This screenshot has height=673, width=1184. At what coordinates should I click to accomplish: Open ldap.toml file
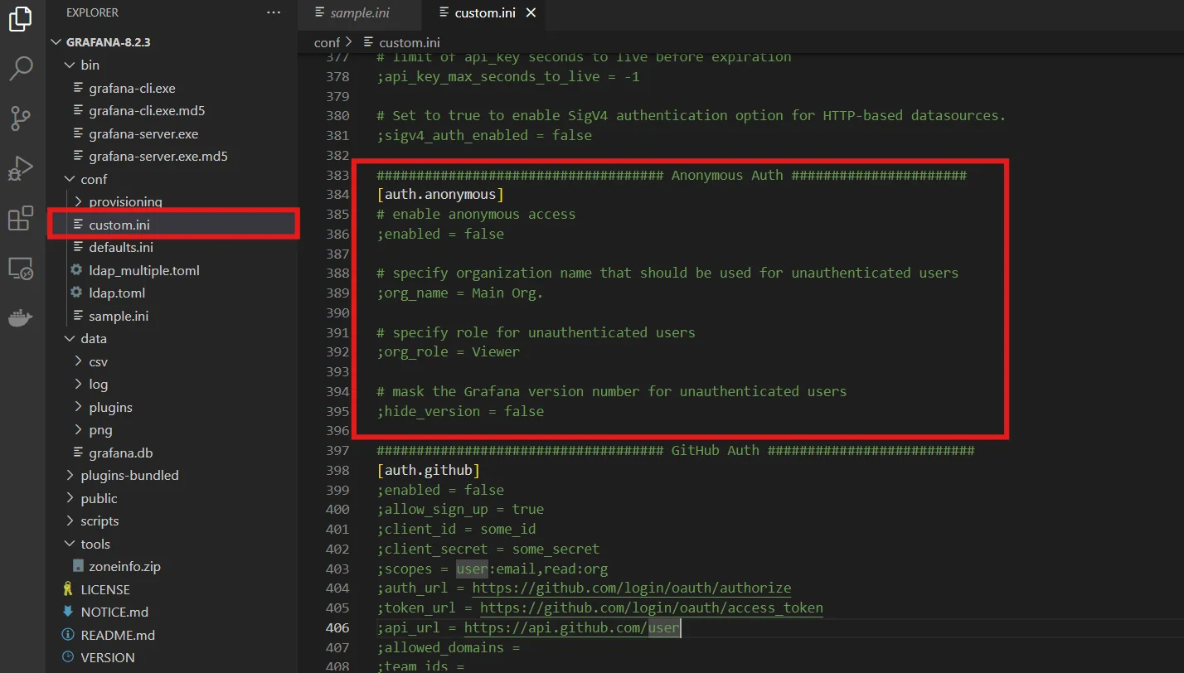(x=116, y=293)
